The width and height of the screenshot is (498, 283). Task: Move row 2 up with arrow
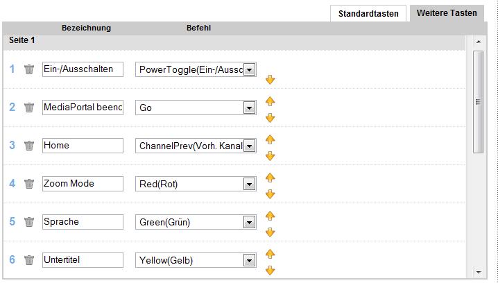click(x=271, y=101)
